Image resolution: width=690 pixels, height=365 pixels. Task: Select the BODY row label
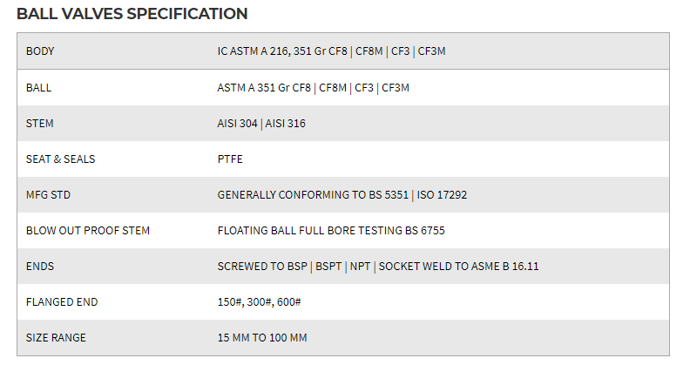click(40, 51)
